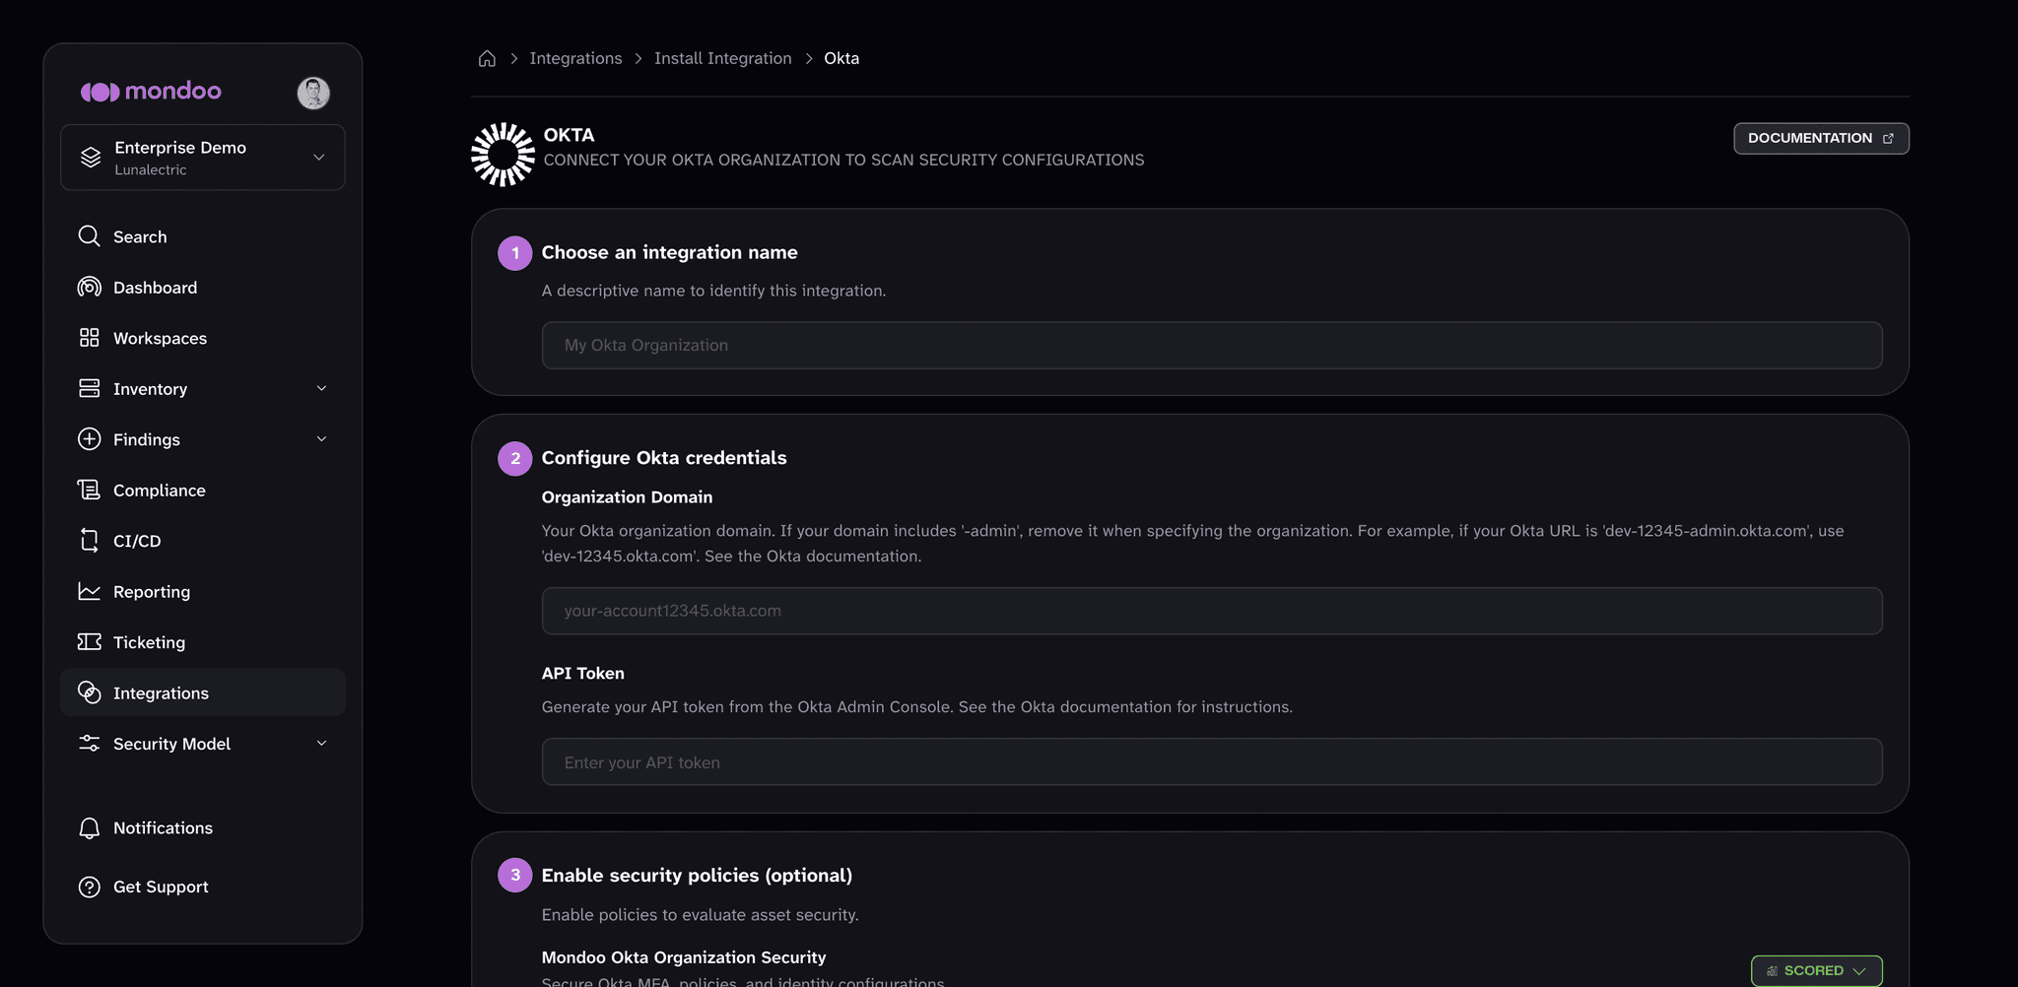Go to home via breadcrumb house icon

[x=487, y=58]
